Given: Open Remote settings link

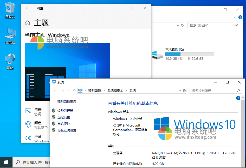Looking at the screenshot, I should pyautogui.click(x=64, y=117).
